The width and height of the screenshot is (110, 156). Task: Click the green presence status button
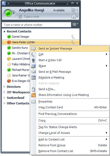click(8, 13)
